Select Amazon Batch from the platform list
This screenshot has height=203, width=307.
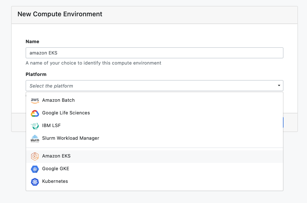click(58, 100)
